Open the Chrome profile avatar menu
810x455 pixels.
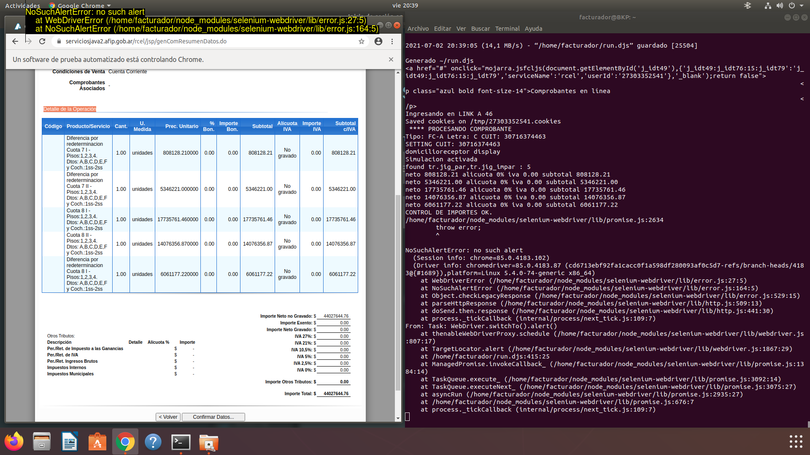[378, 41]
